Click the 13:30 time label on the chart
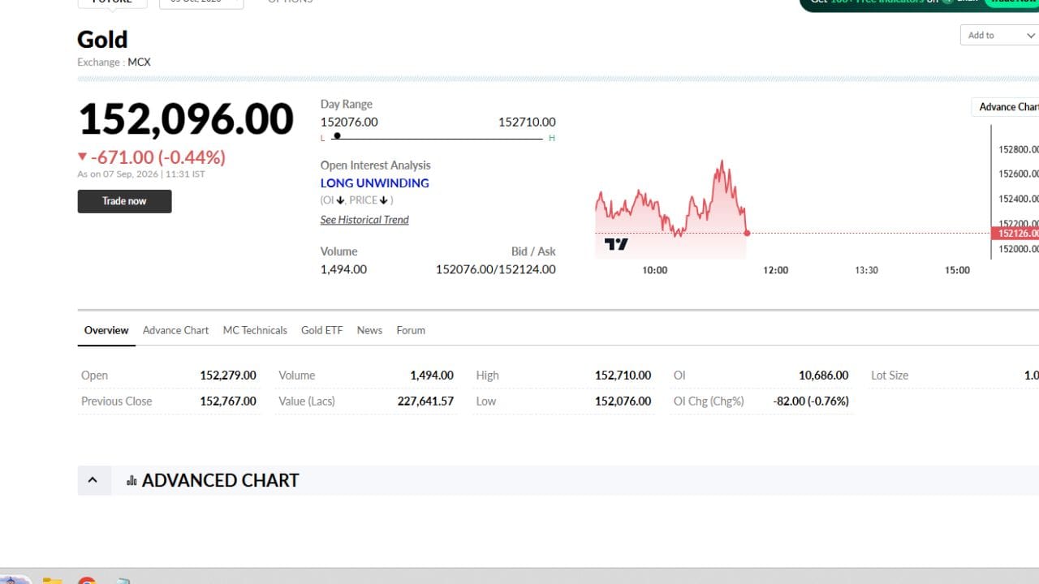This screenshot has height=584, width=1039. click(x=866, y=270)
